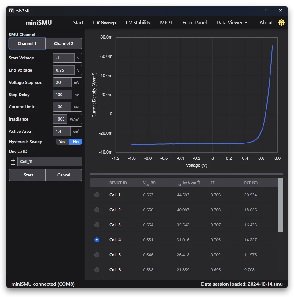Open the About page
This screenshot has height=297, width=294.
[x=266, y=23]
